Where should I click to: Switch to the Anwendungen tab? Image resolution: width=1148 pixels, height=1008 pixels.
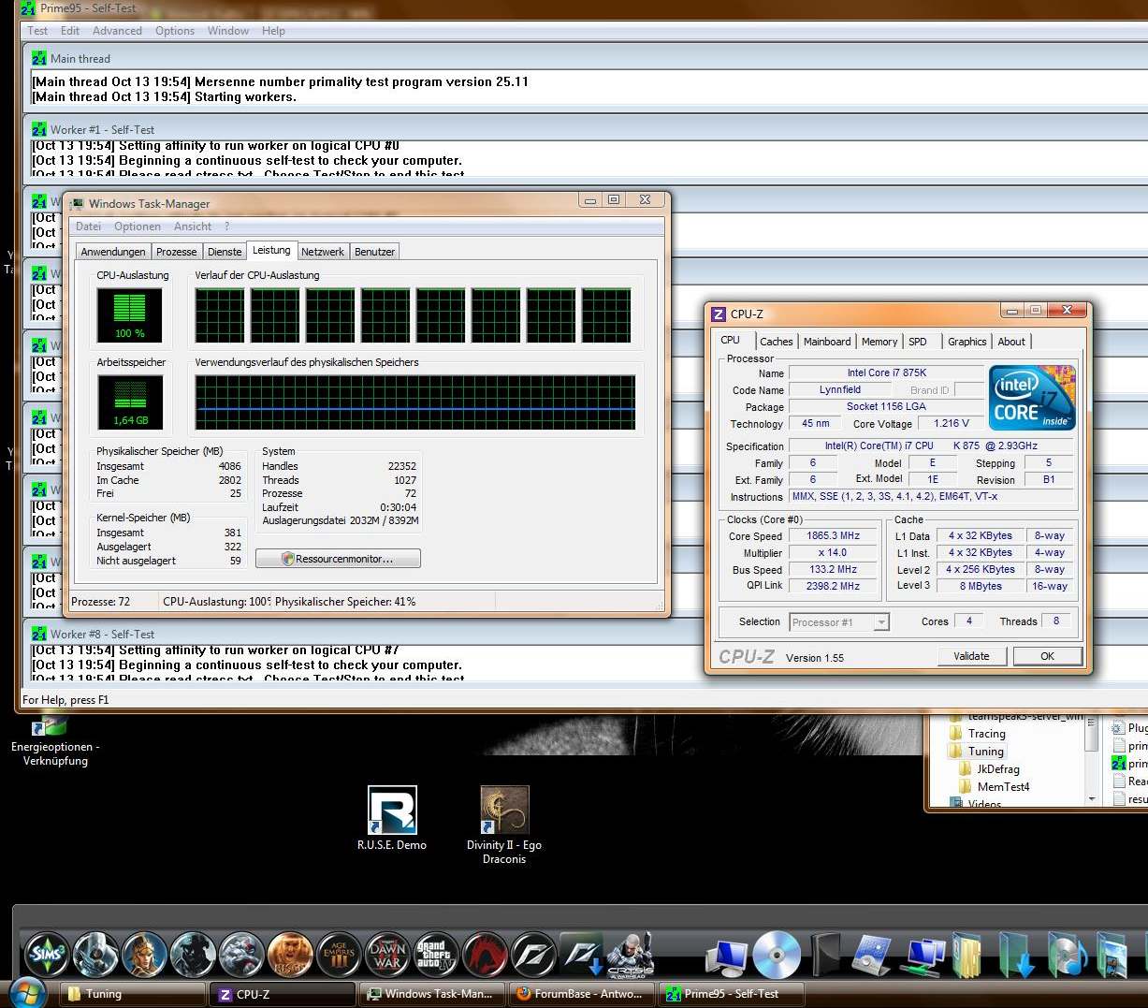point(113,252)
